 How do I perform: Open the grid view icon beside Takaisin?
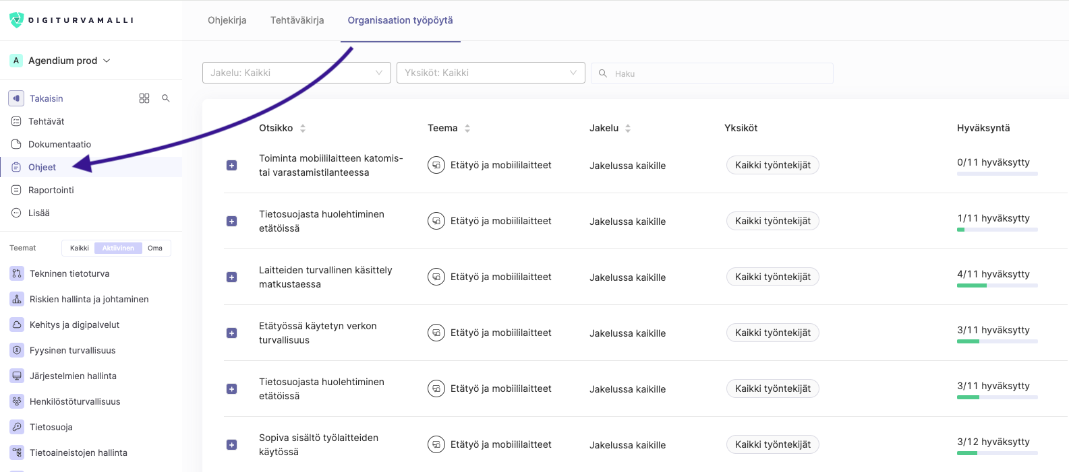click(x=144, y=98)
